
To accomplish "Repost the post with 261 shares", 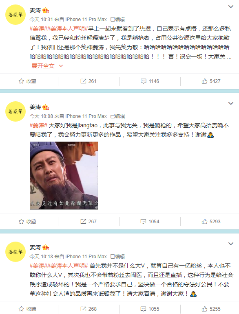I will [89, 81].
